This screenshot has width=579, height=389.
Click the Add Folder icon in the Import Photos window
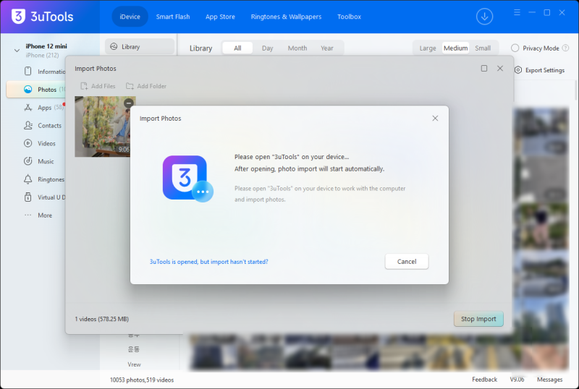130,86
